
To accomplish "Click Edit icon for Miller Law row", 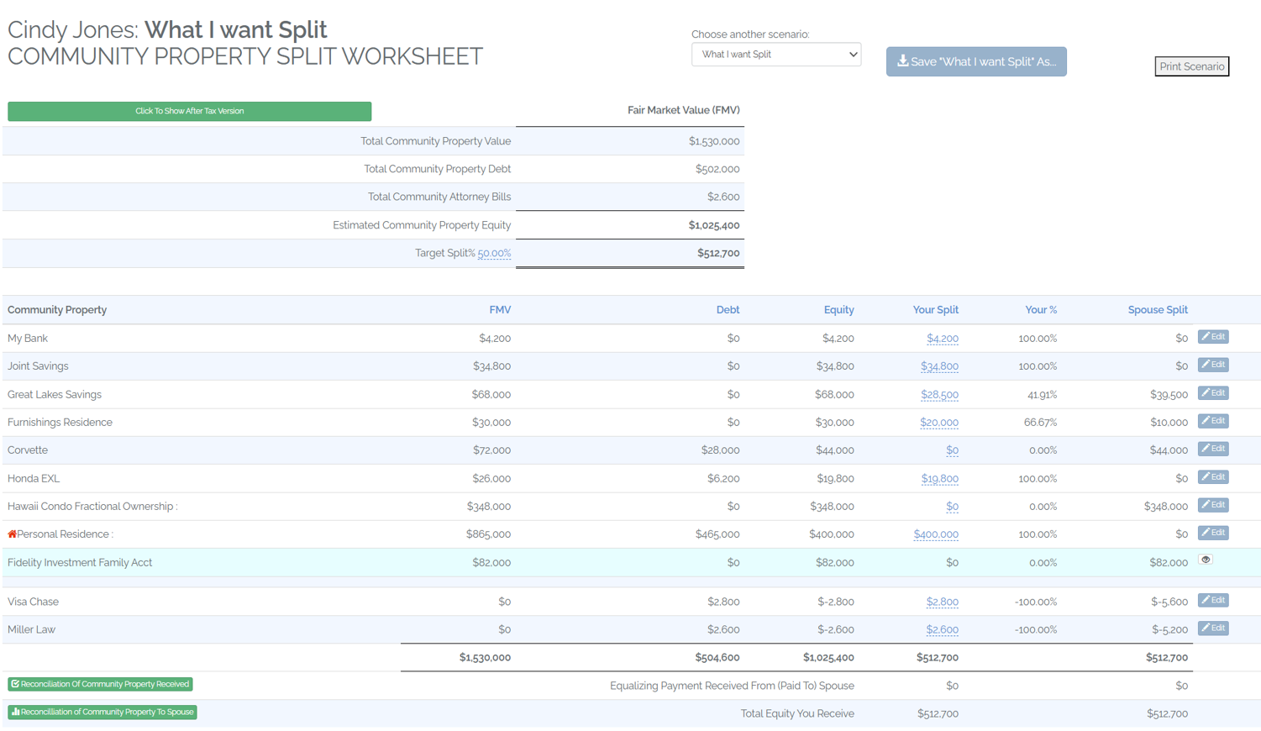I will click(1212, 628).
